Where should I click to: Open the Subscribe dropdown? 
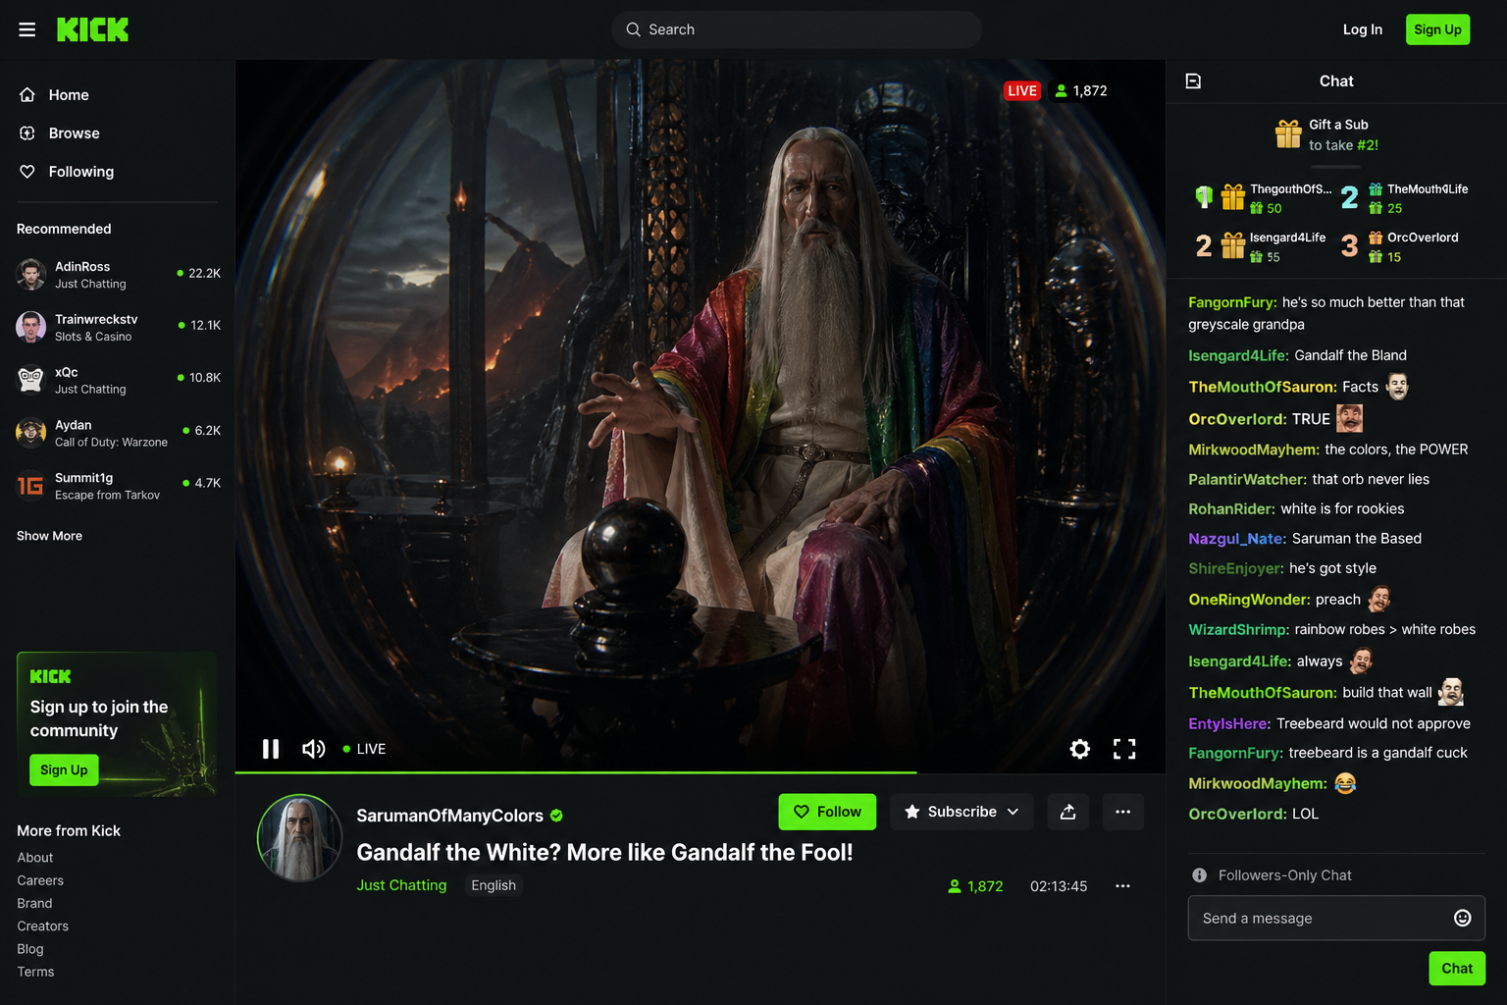961,812
